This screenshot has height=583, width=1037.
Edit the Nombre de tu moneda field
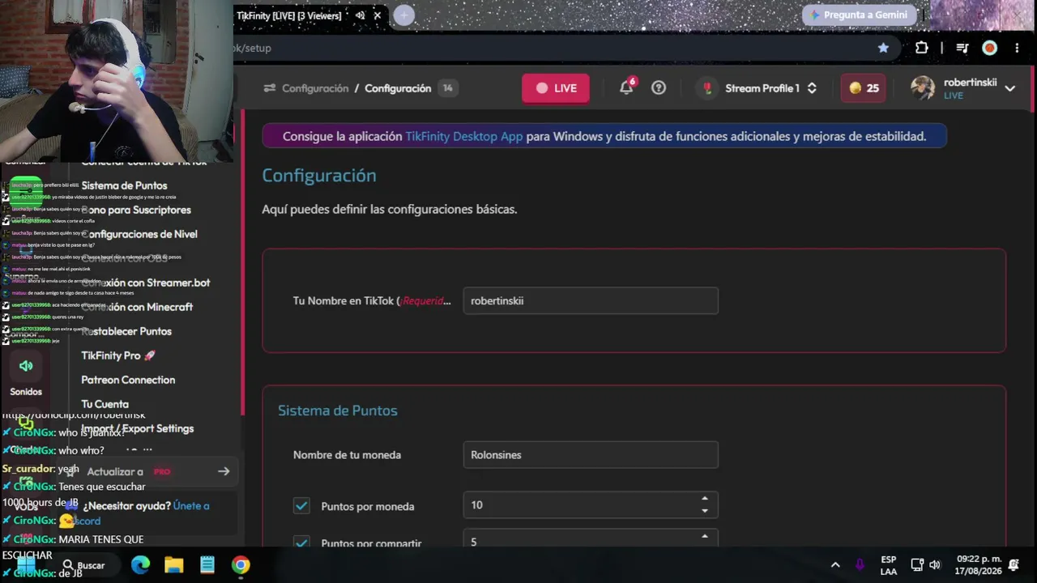[591, 454]
